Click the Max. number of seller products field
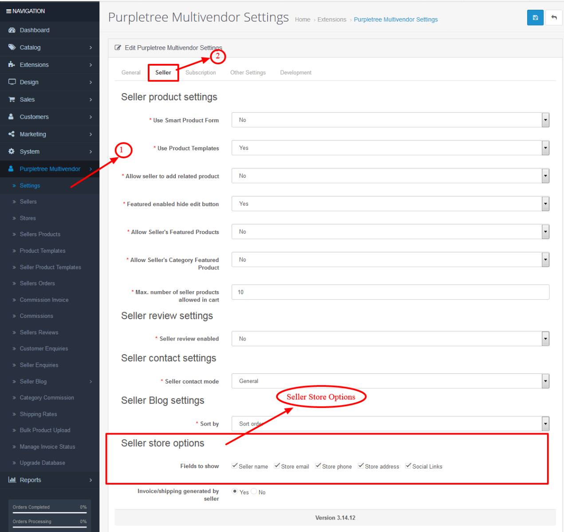 click(x=390, y=292)
